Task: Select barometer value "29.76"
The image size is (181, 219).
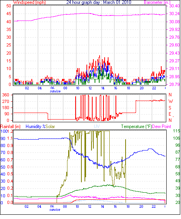Action: click(174, 37)
